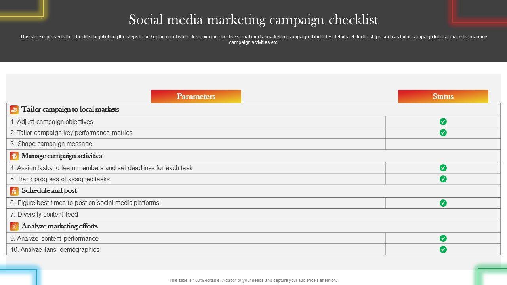
Task: Click the slide editable footer note
Action: pos(253,280)
